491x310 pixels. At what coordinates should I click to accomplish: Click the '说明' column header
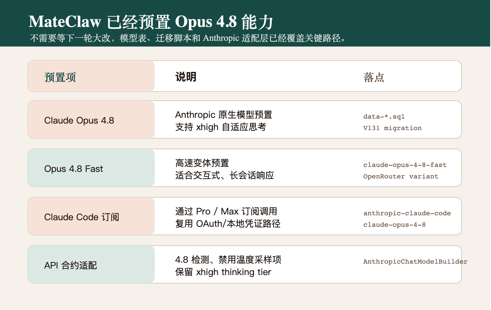pyautogui.click(x=186, y=77)
